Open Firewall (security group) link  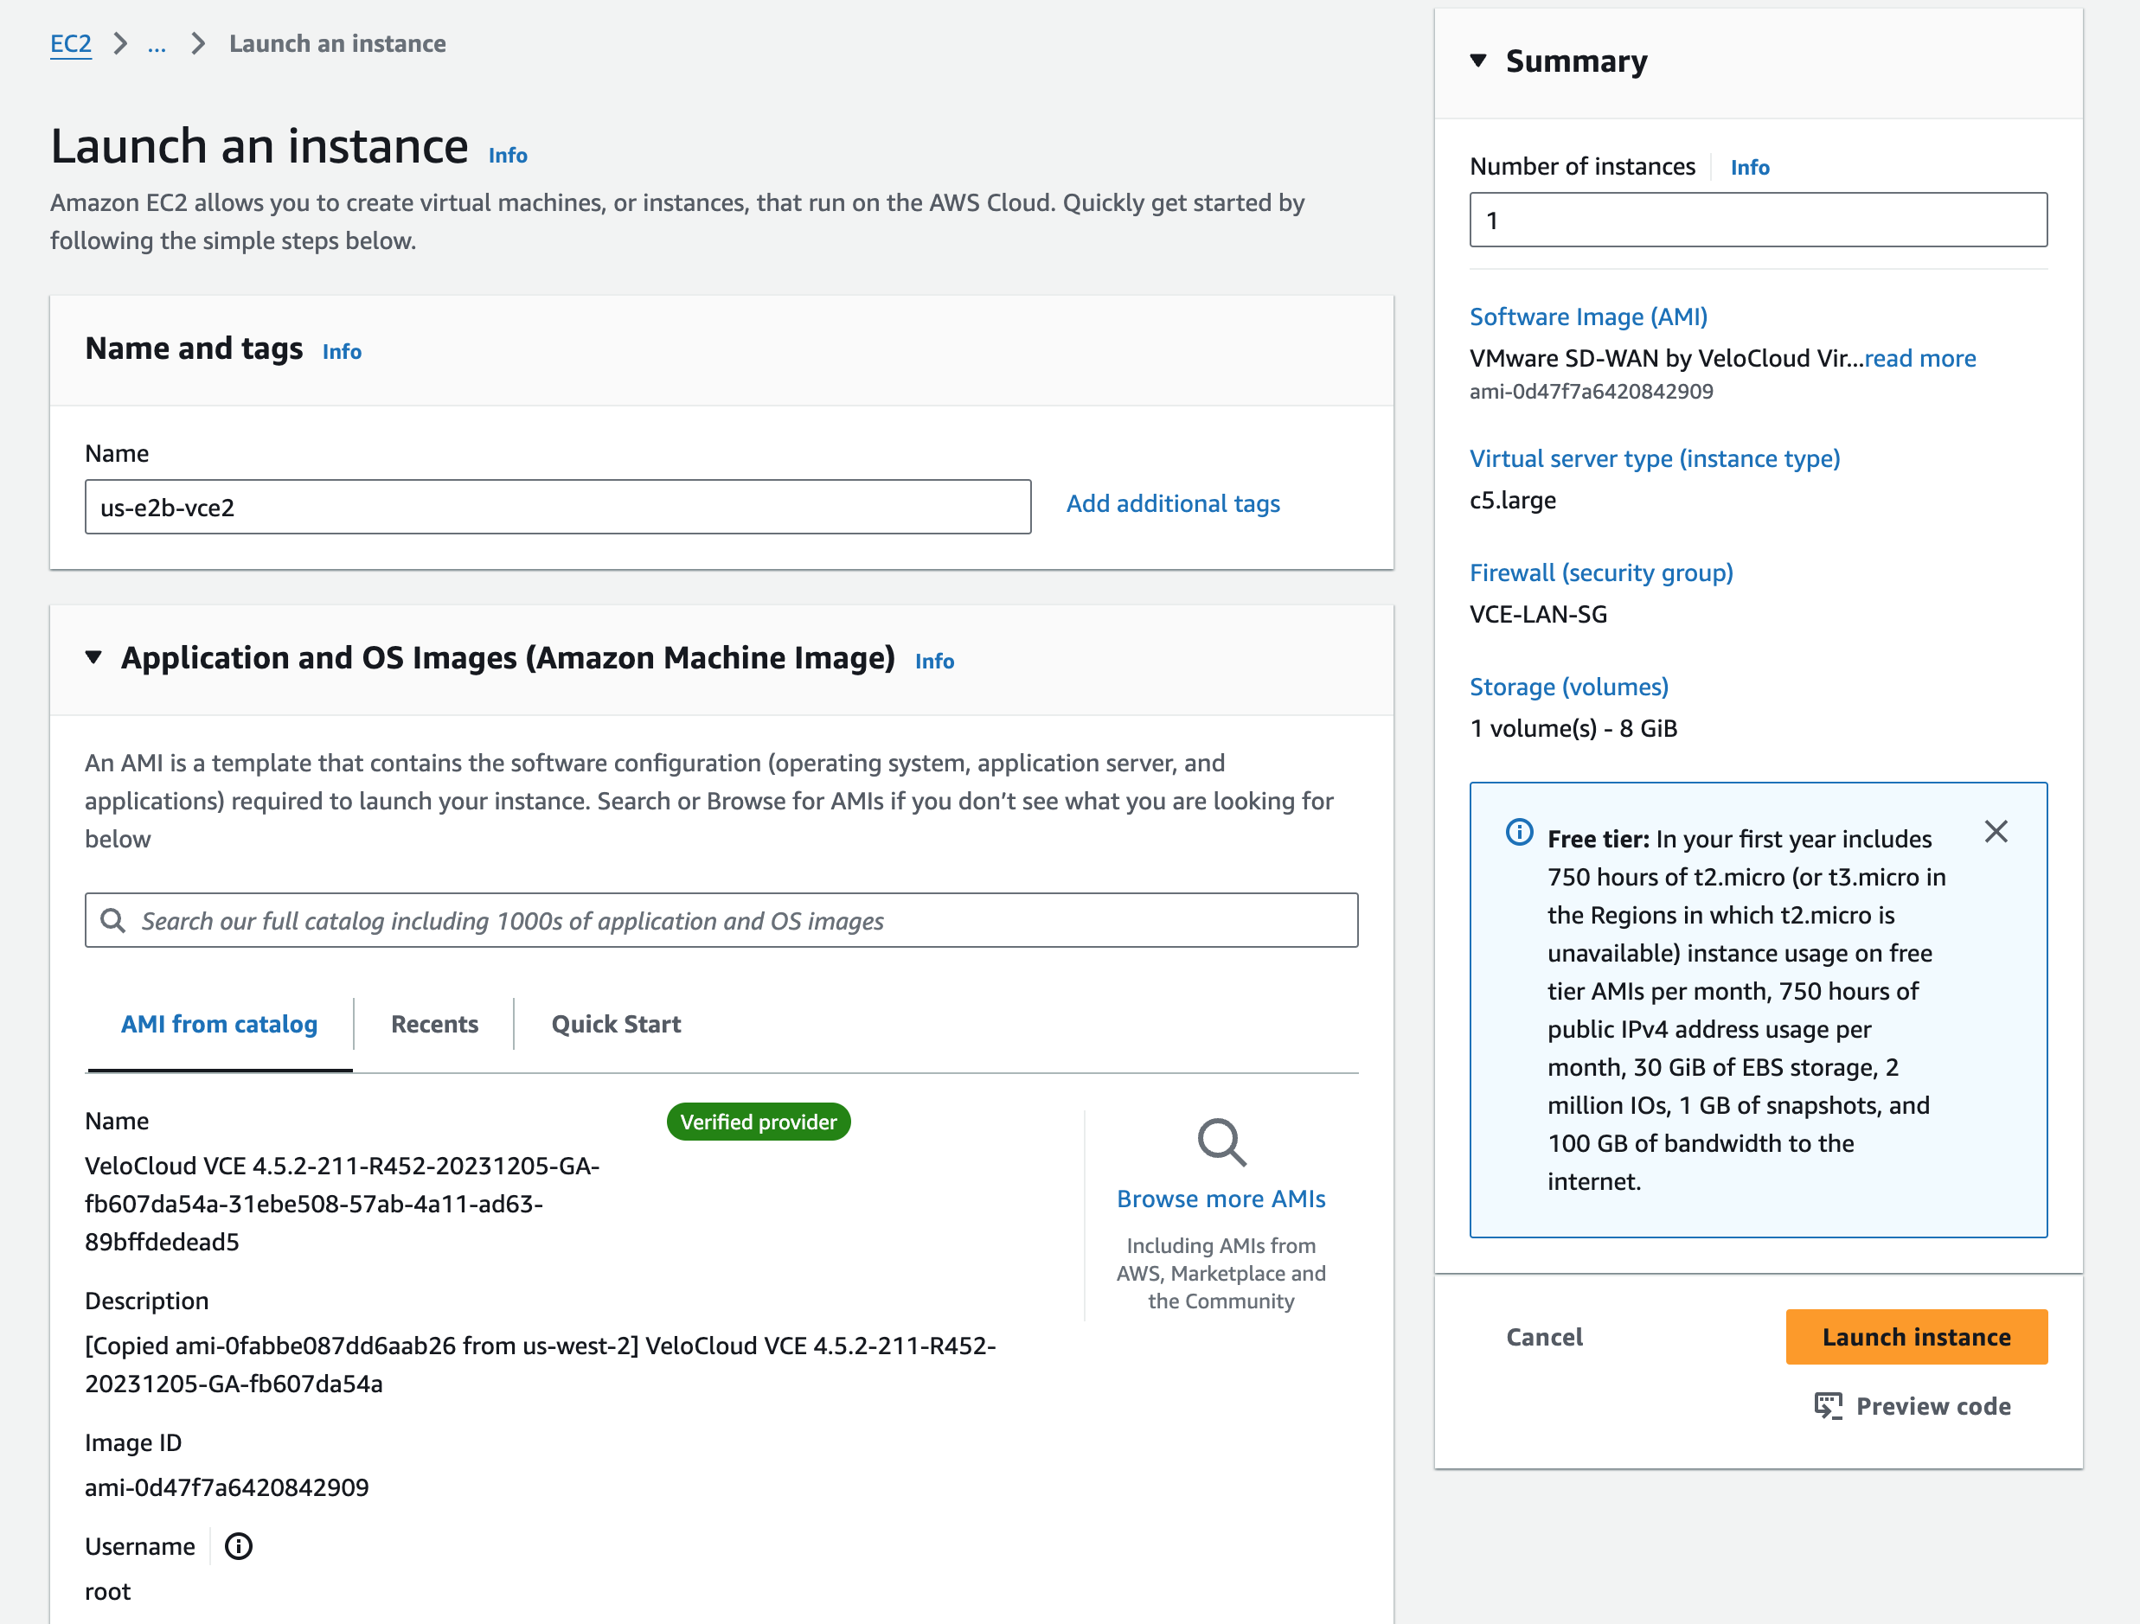(x=1601, y=573)
